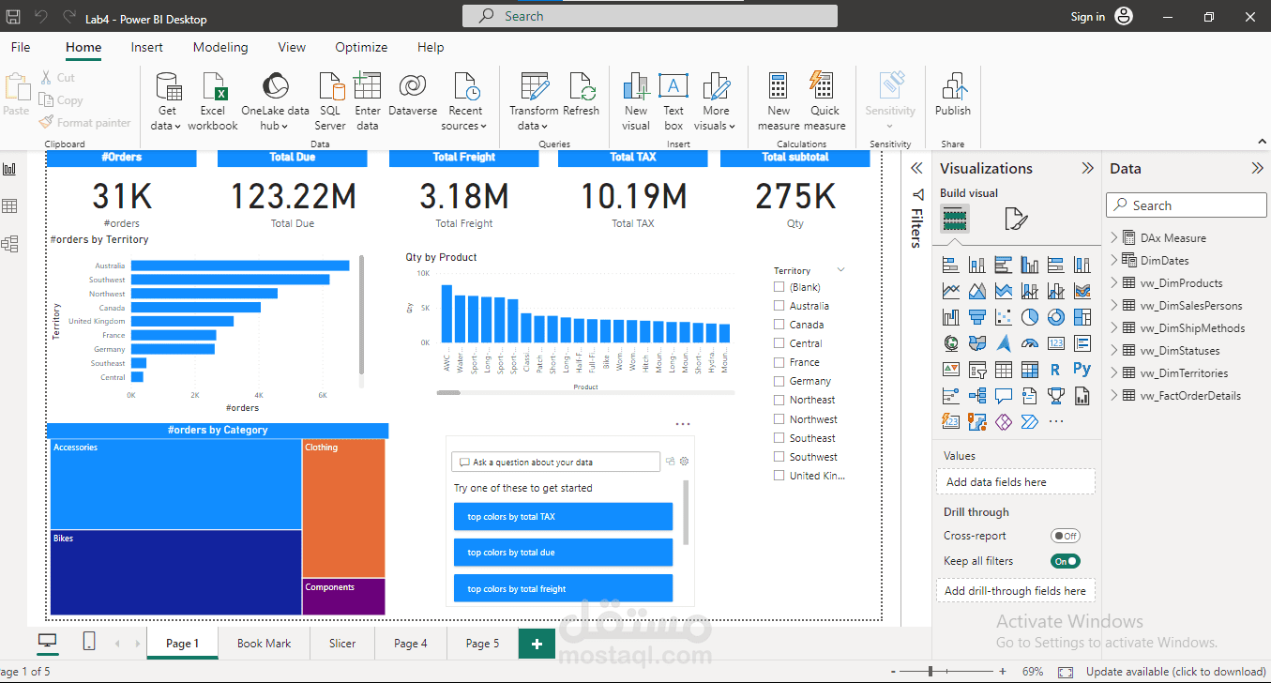
Task: Click the Ask a question about your data field
Action: 553,461
